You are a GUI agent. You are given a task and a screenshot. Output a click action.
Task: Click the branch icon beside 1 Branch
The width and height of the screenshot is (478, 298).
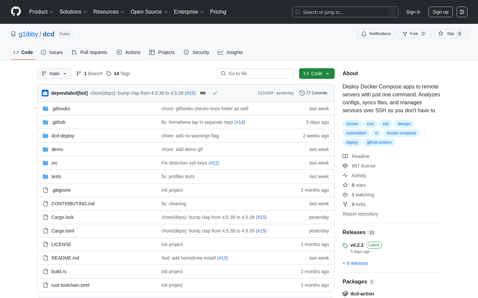79,74
